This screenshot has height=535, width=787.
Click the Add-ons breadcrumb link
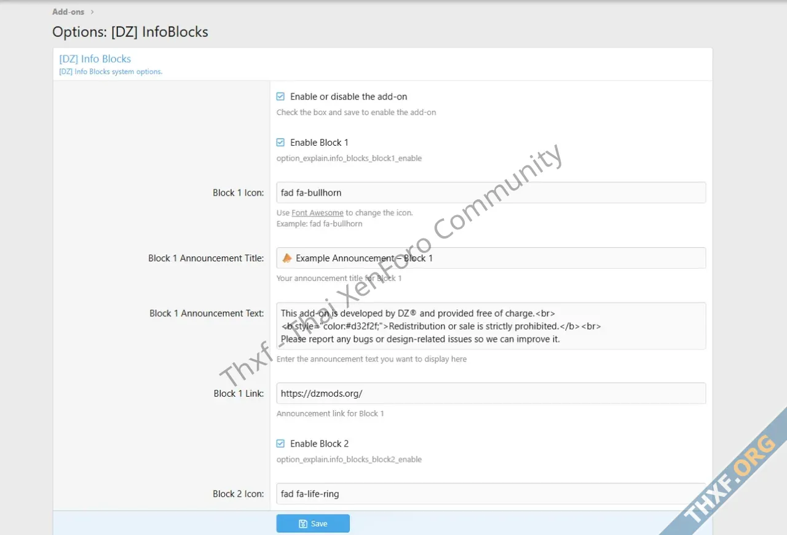(68, 12)
